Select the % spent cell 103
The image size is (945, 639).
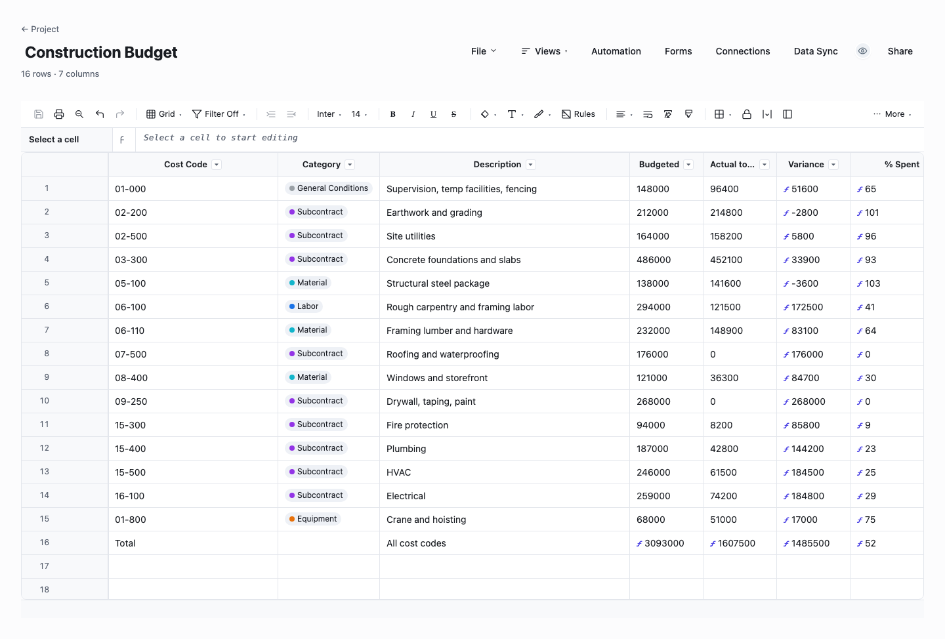887,283
